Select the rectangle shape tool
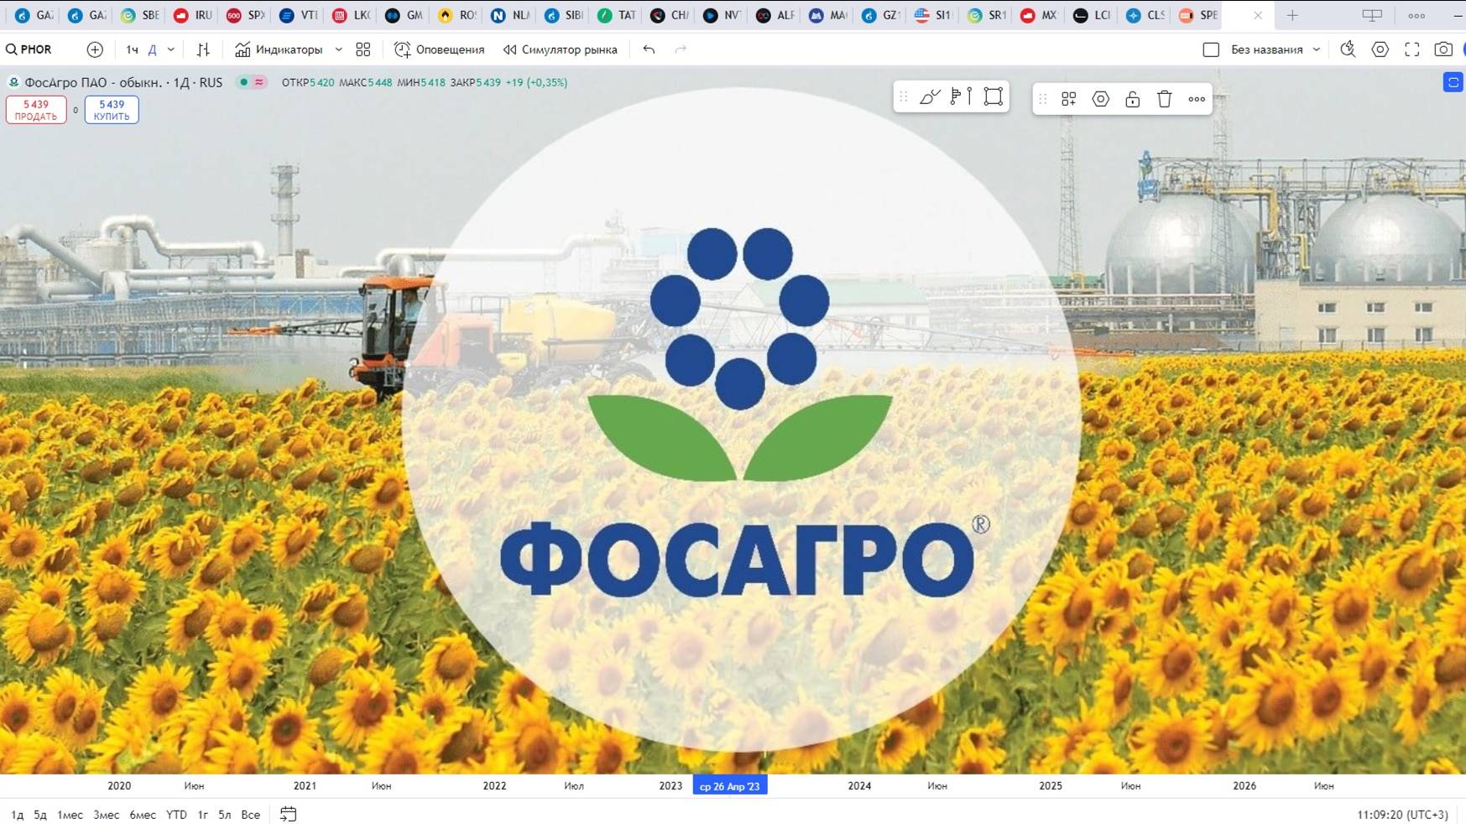The height and width of the screenshot is (824, 1466). pos(994,97)
